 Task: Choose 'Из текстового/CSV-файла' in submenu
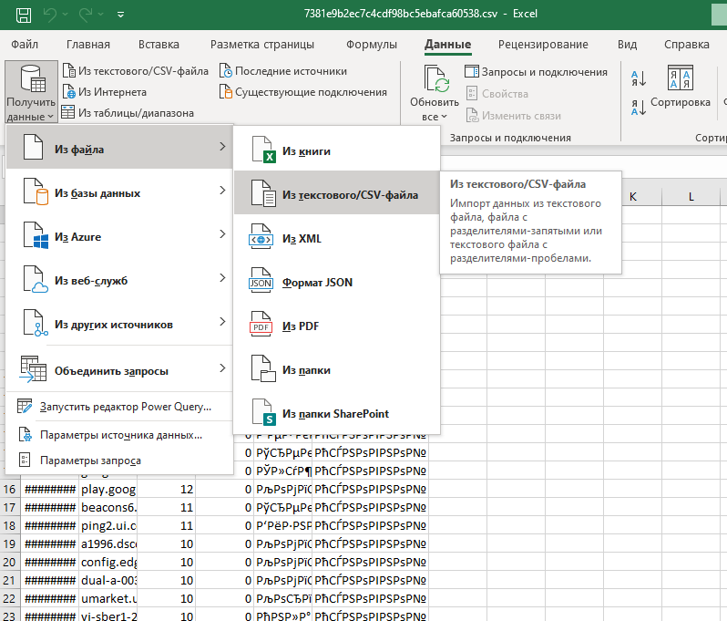click(350, 195)
